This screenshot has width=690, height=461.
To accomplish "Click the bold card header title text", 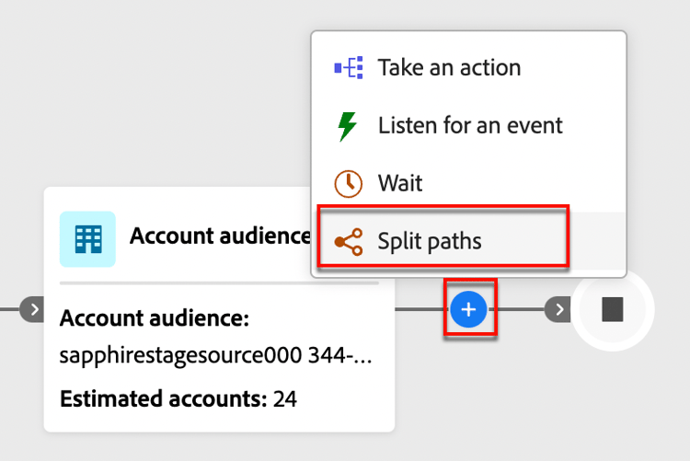I will pyautogui.click(x=220, y=236).
